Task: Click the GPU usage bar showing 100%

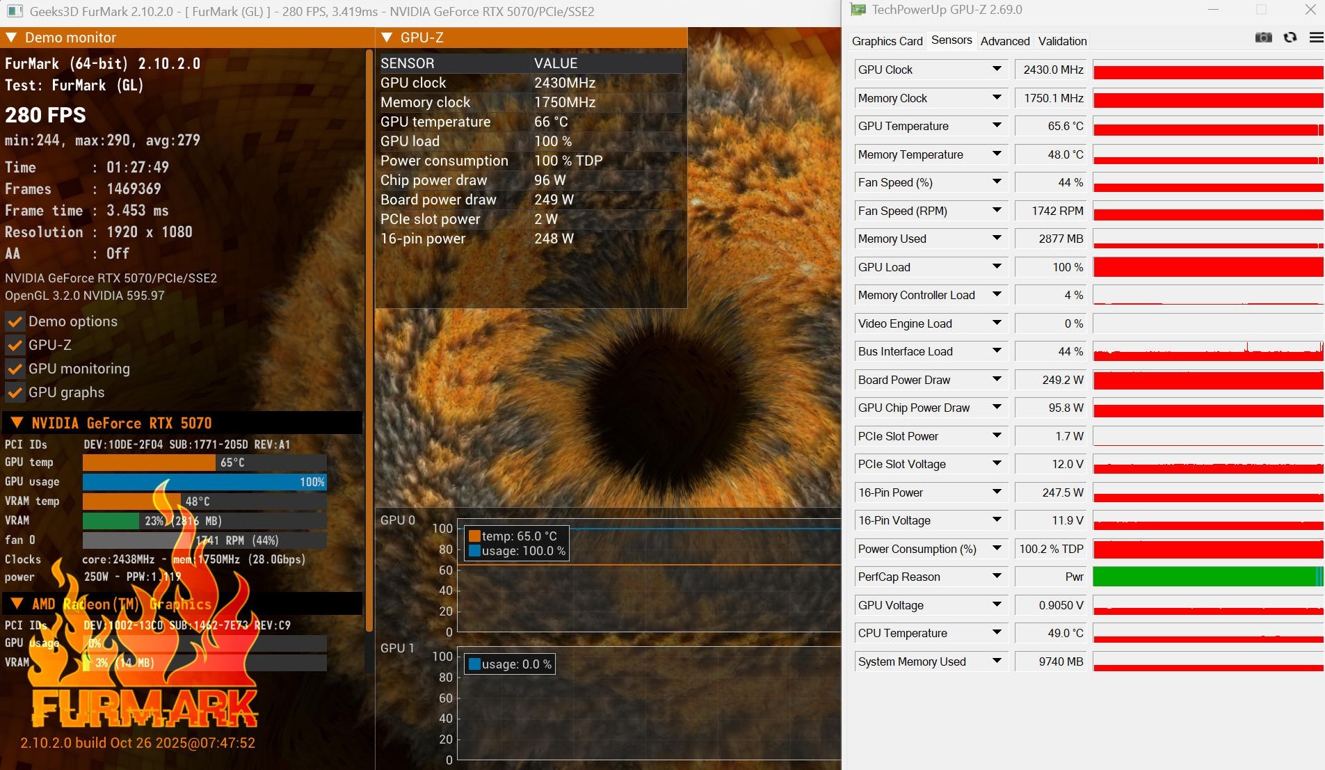Action: tap(204, 482)
